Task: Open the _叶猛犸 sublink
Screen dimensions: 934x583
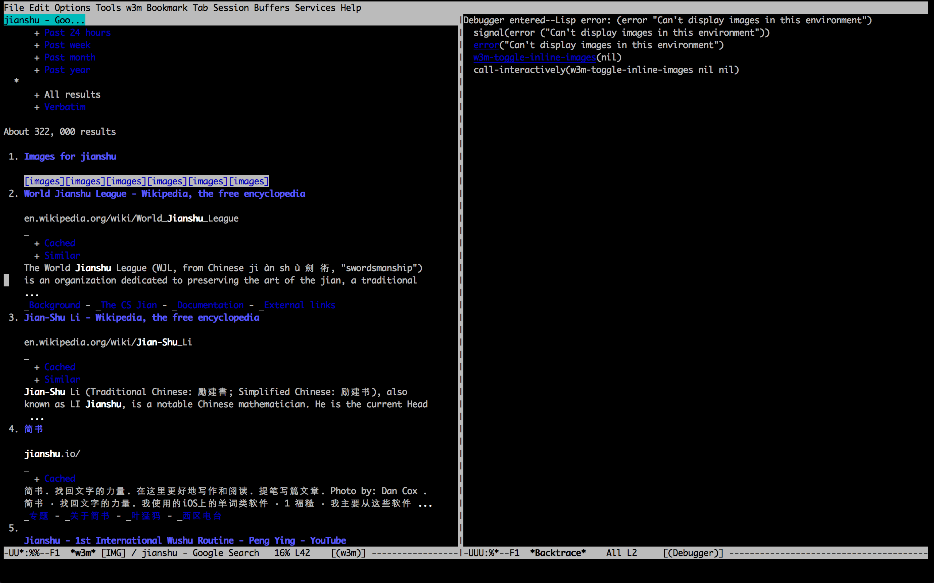Action: (x=144, y=516)
